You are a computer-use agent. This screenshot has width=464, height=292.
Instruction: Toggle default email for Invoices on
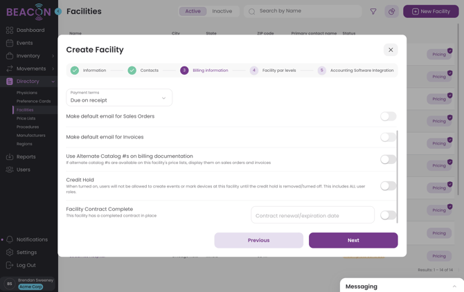[388, 137]
